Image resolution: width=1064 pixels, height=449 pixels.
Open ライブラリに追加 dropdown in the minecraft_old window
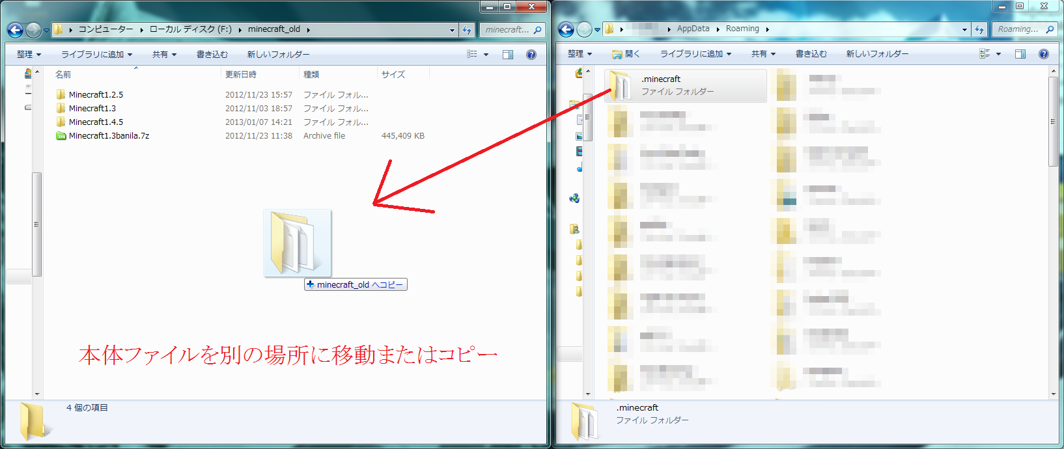point(96,55)
